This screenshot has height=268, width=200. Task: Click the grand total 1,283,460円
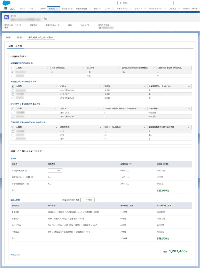tap(178, 251)
